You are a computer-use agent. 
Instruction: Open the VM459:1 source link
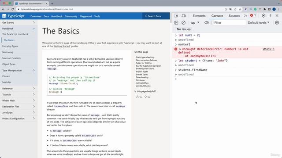click(268, 49)
